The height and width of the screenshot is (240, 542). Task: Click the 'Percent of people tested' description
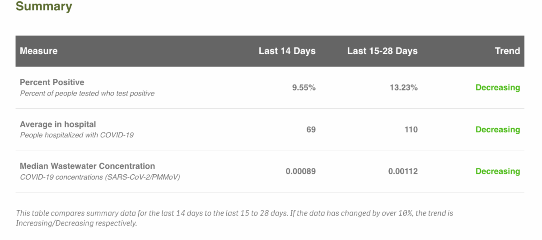tap(87, 94)
